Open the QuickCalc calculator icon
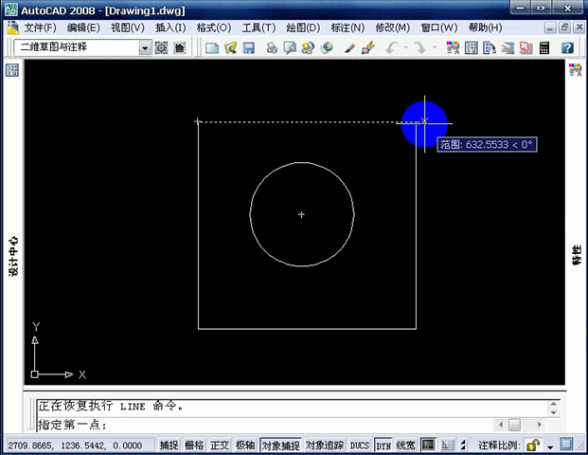This screenshot has width=588, height=455. (x=544, y=47)
